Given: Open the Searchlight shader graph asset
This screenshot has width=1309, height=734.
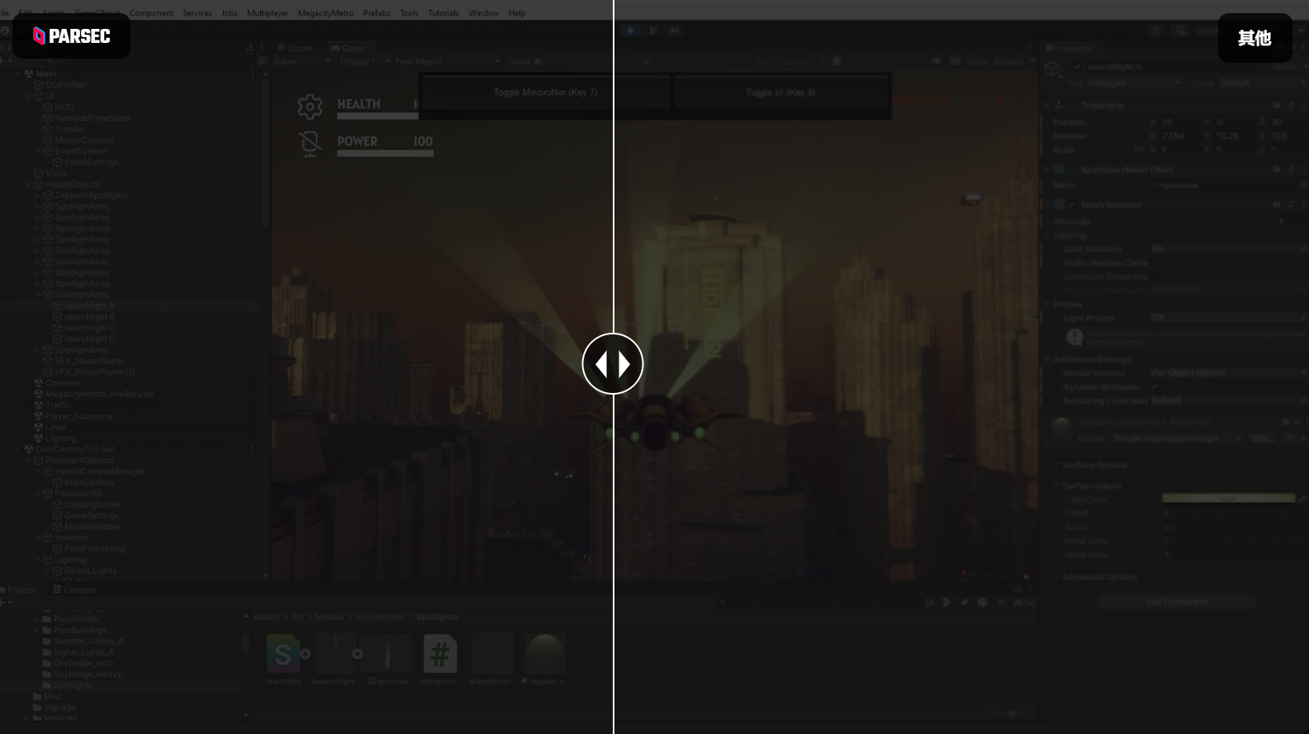Looking at the screenshot, I should pos(283,655).
